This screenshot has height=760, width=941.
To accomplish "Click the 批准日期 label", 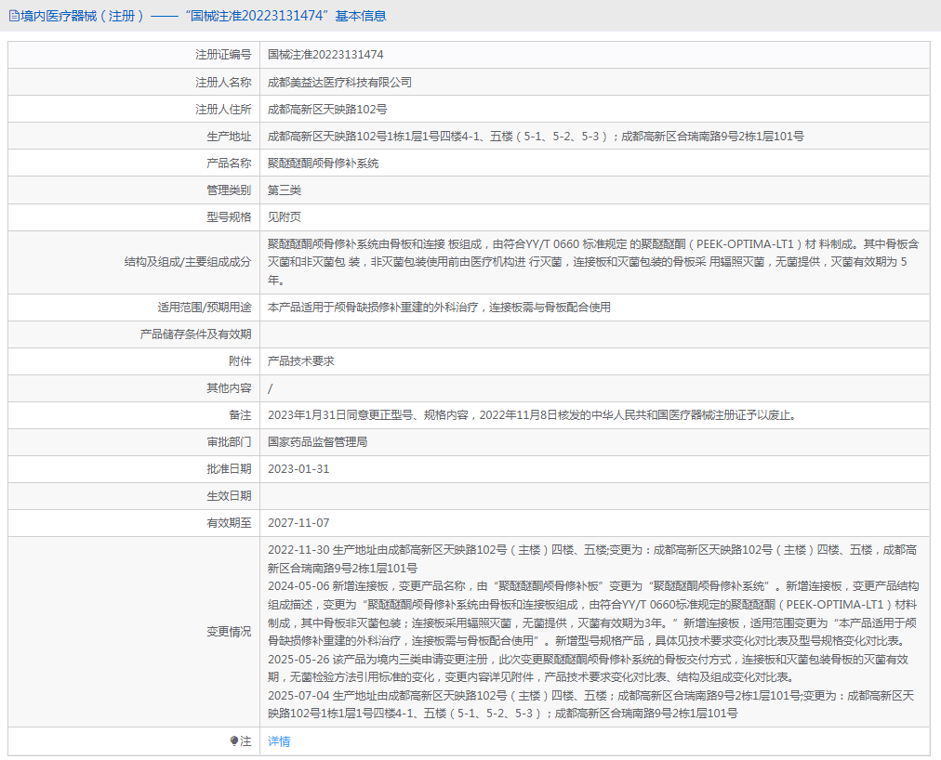I will (229, 469).
